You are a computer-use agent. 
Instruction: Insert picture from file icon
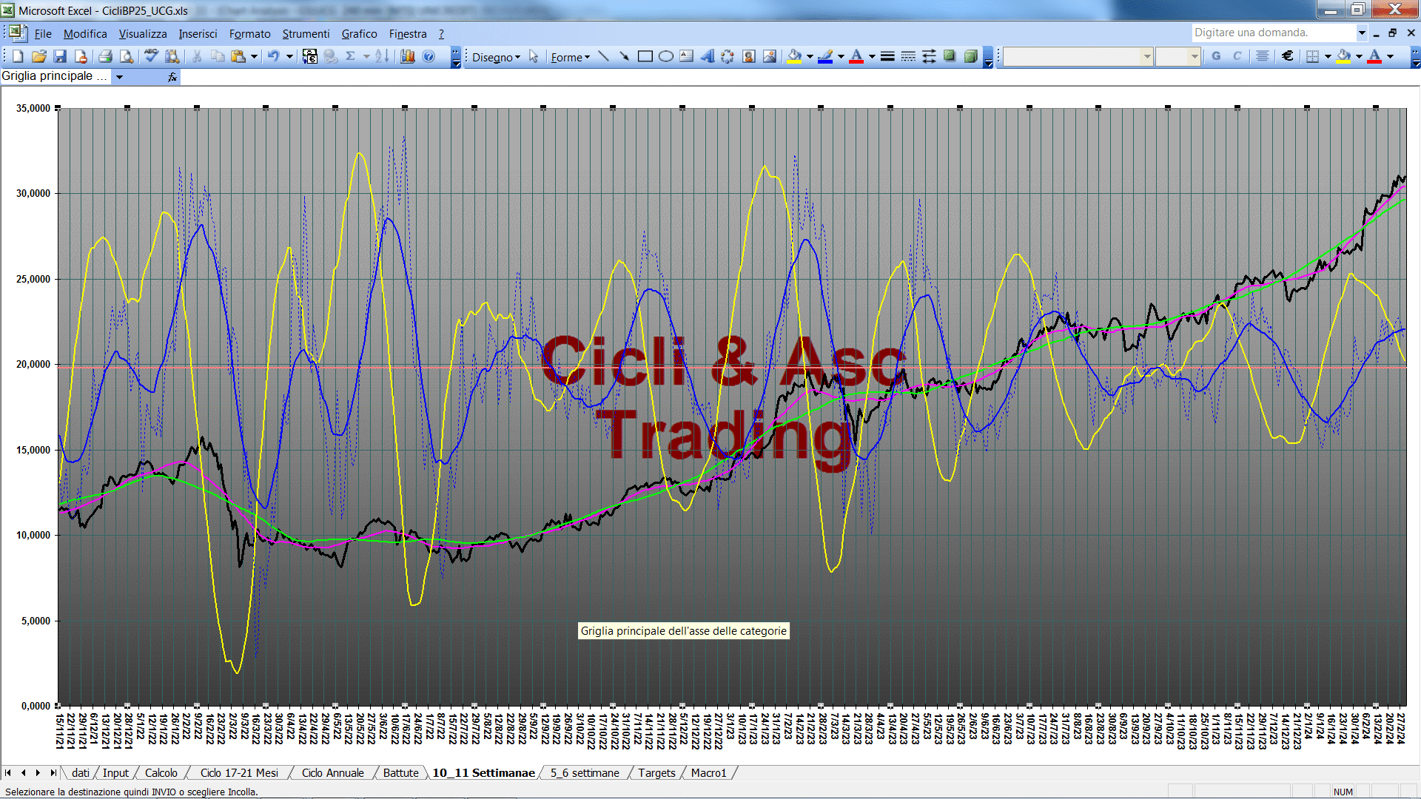[x=770, y=56]
